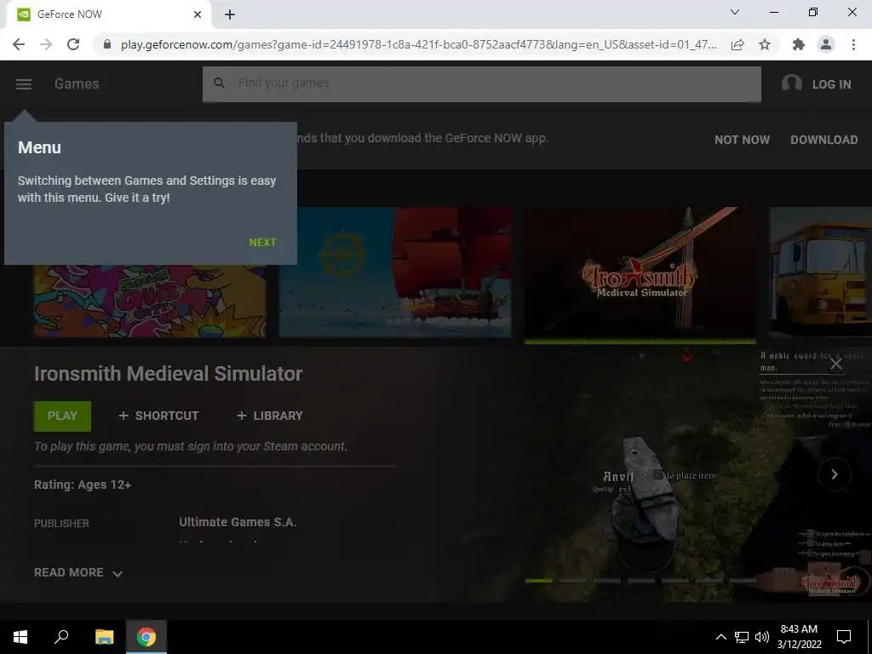Open File Explorer from taskbar
Image resolution: width=872 pixels, height=654 pixels.
point(104,637)
